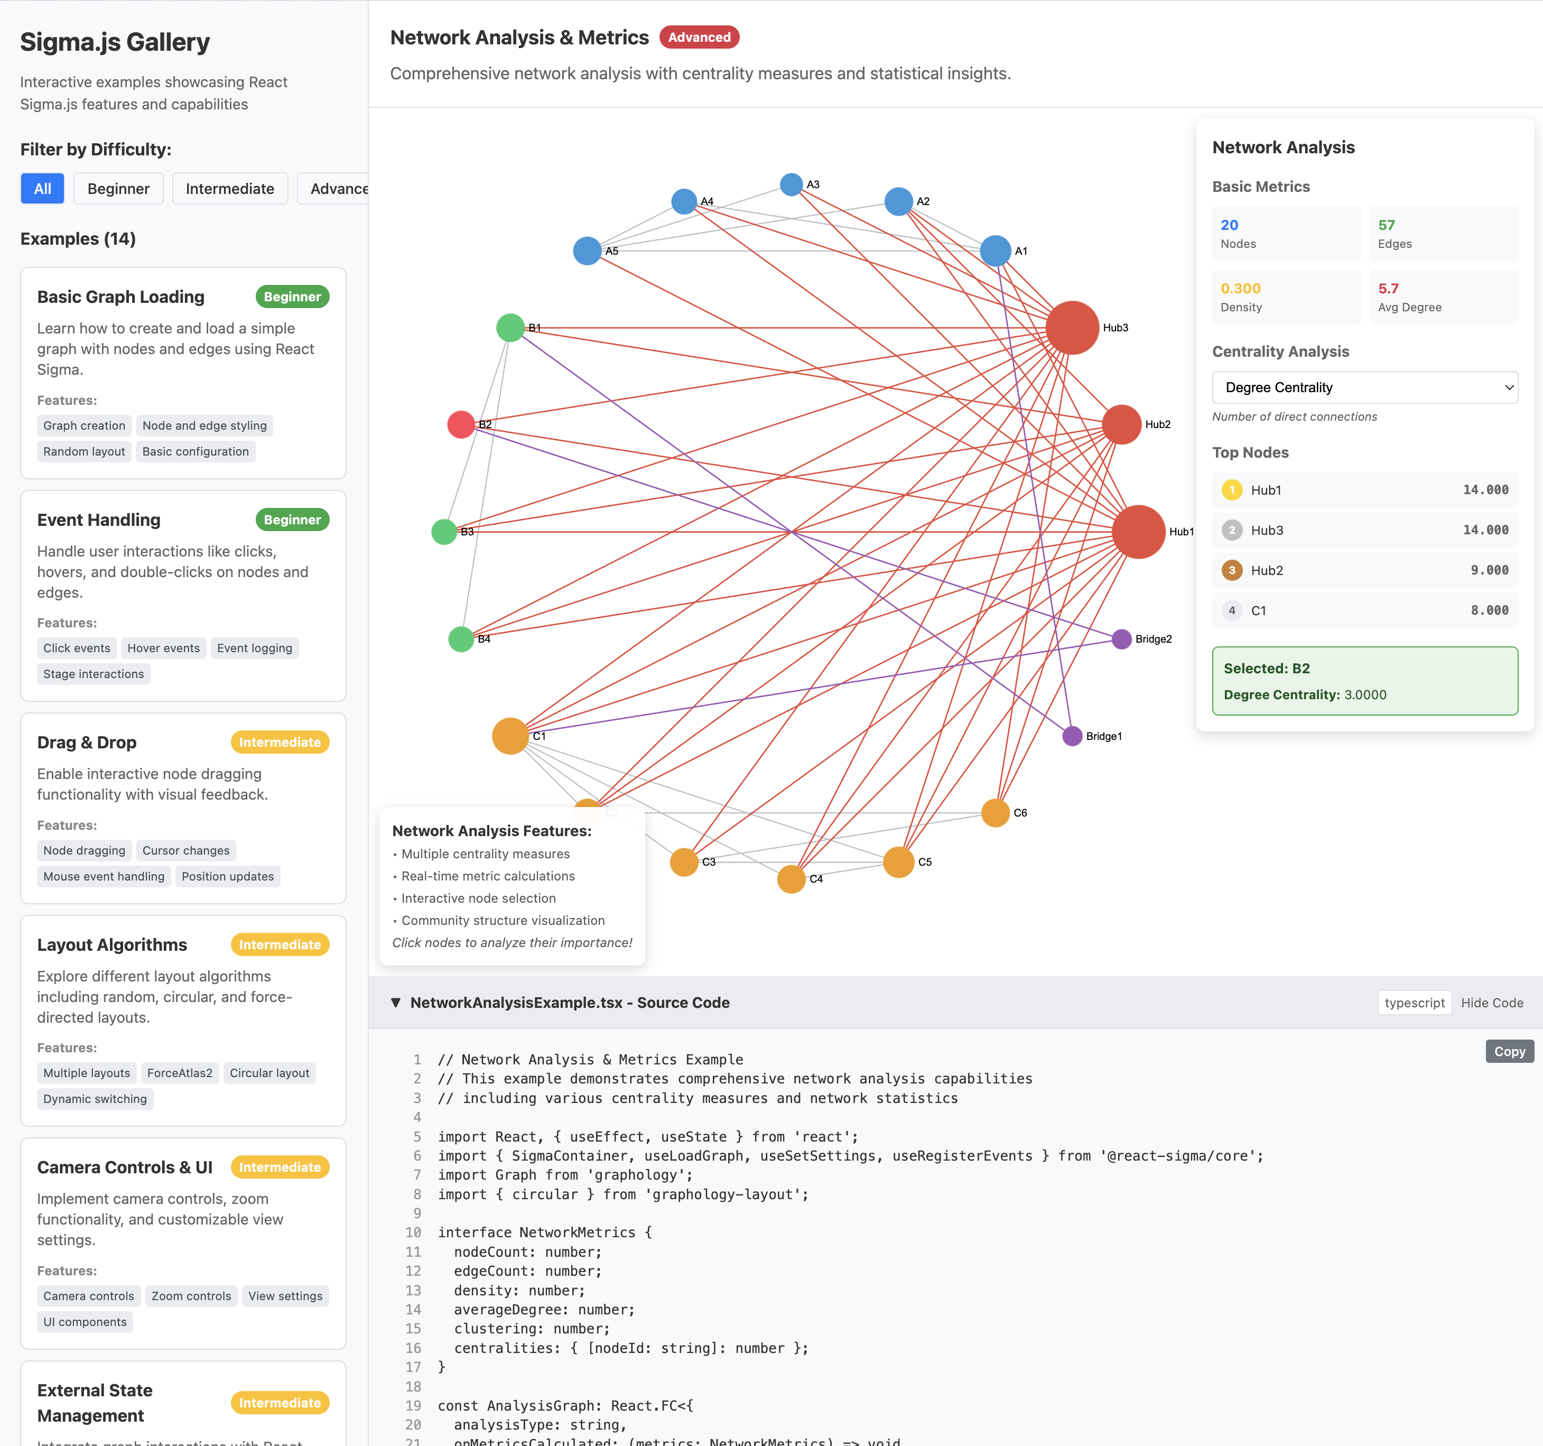Screen dimensions: 1543x1446
Task: Open the Degree Centrality dropdown
Action: pos(1364,387)
